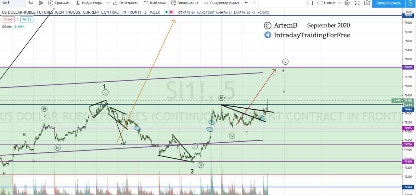416x195 pixels.
Task: Select the chart layout square toggle
Action: tap(310, 3)
